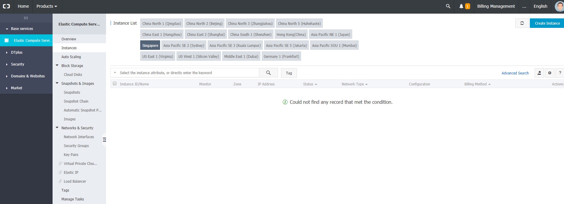Screen dimensions: 564x204
Task: Click the Instance ID/Name column header
Action: click(134, 84)
